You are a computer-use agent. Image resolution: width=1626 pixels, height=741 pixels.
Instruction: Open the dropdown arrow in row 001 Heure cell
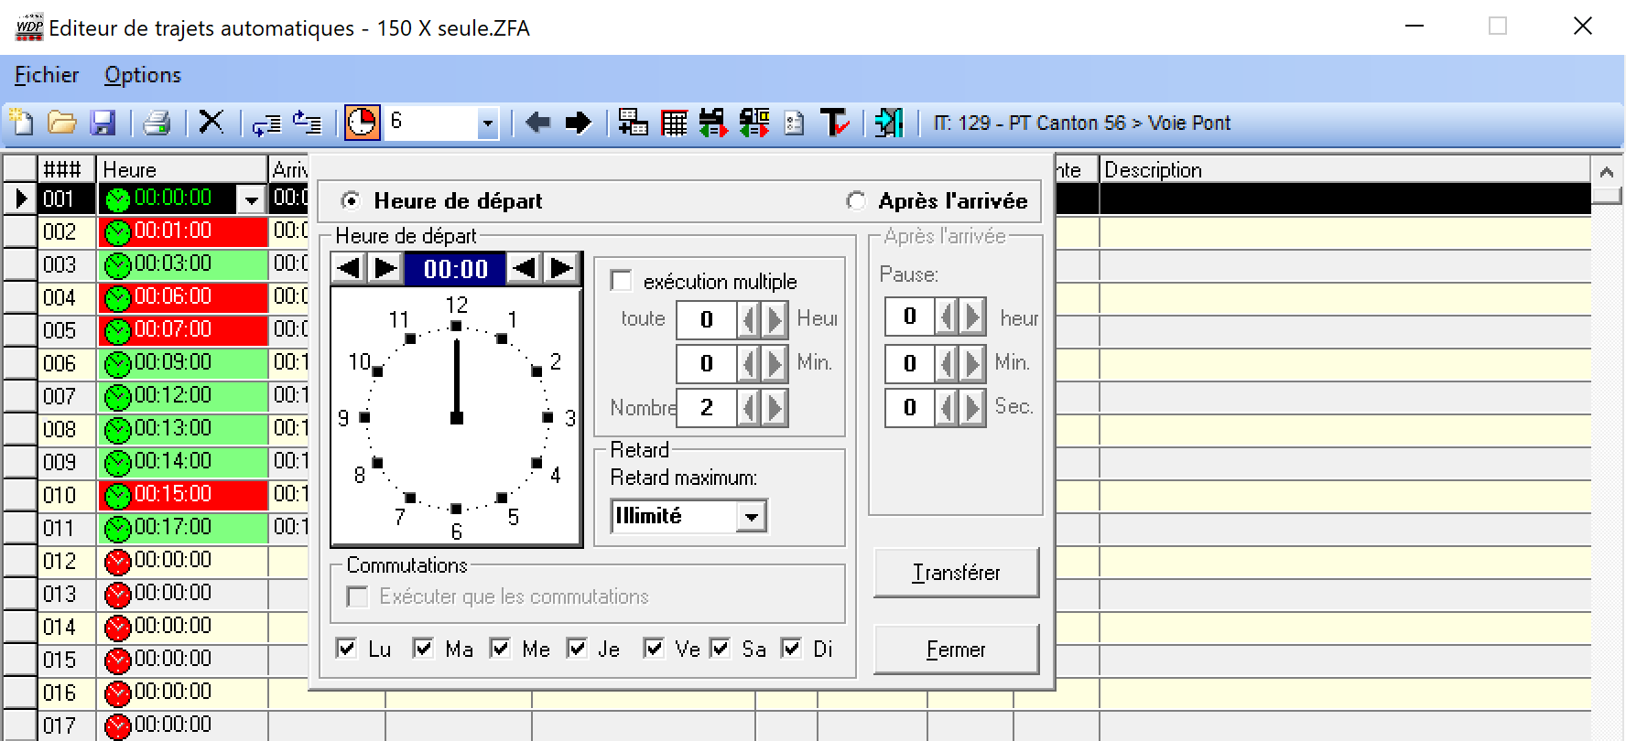[x=250, y=199]
